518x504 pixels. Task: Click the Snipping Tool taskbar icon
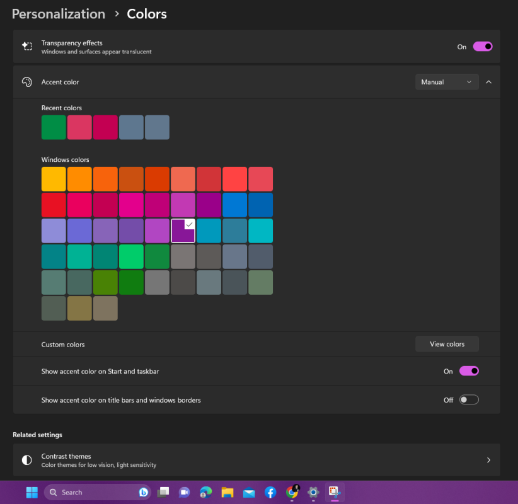point(335,492)
